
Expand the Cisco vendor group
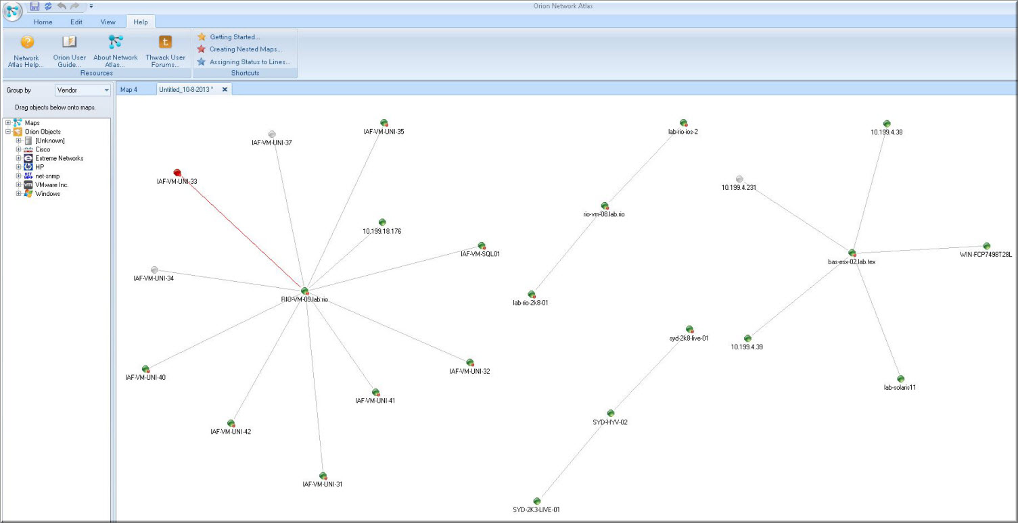click(19, 149)
